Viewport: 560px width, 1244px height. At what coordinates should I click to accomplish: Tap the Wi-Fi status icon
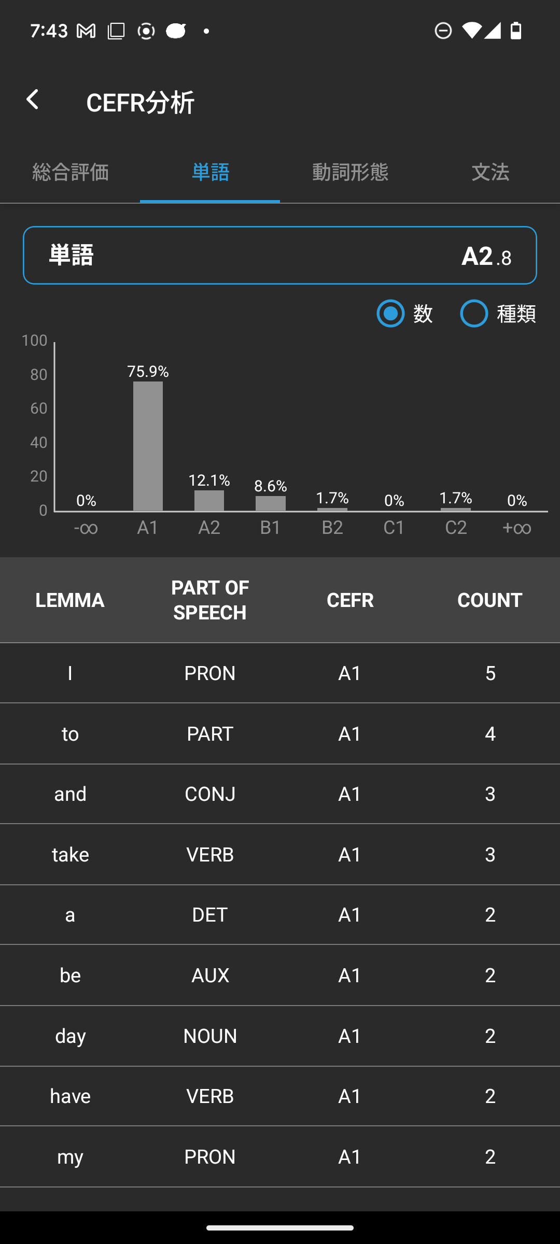(x=471, y=31)
